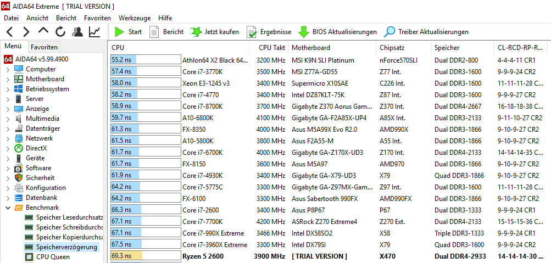Click the Benchmark folder icon
The height and width of the screenshot is (263, 551).
(x=19, y=208)
